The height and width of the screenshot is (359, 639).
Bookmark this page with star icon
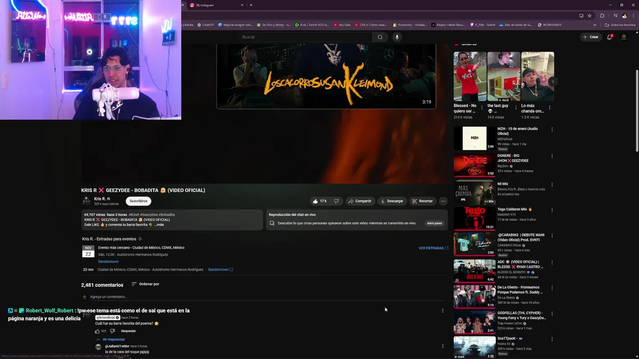[590, 15]
